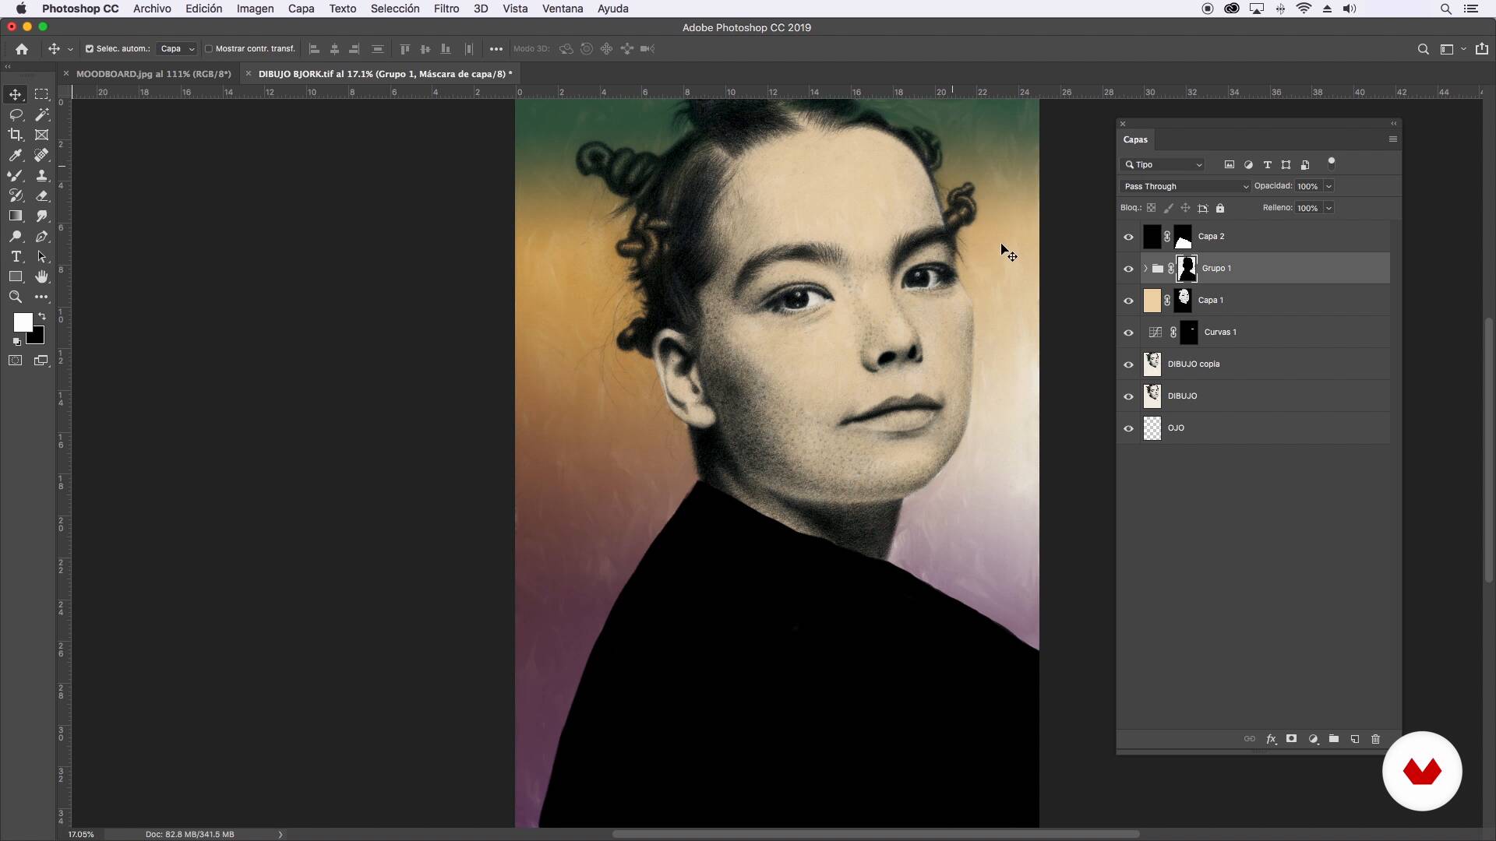Screen dimensions: 1496x841
Task: Open the Opacidad slider dropdown
Action: (x=1328, y=186)
